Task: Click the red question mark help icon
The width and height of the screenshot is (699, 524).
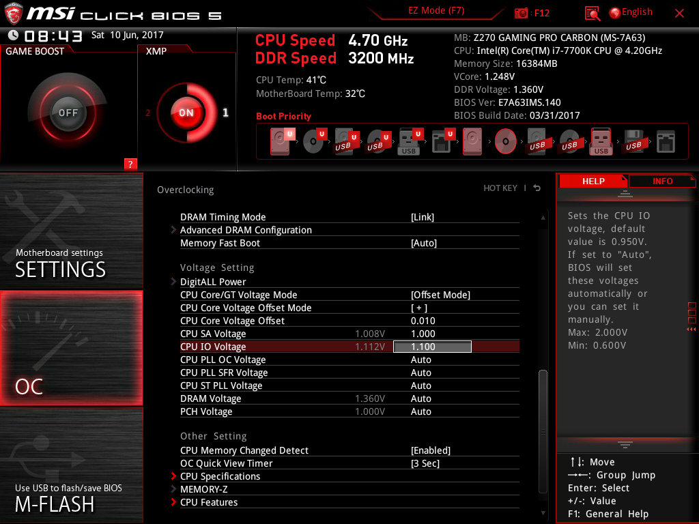Action: 130,164
